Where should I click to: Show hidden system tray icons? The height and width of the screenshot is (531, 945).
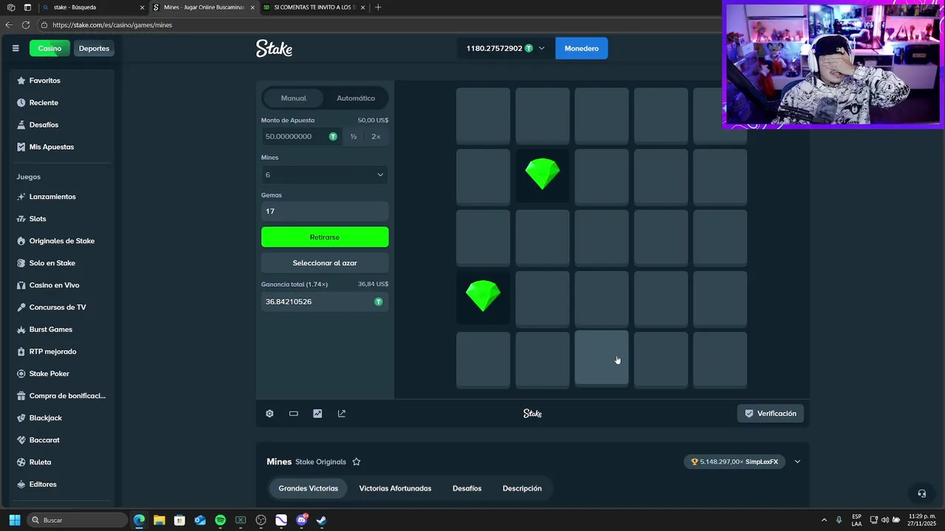coord(824,520)
